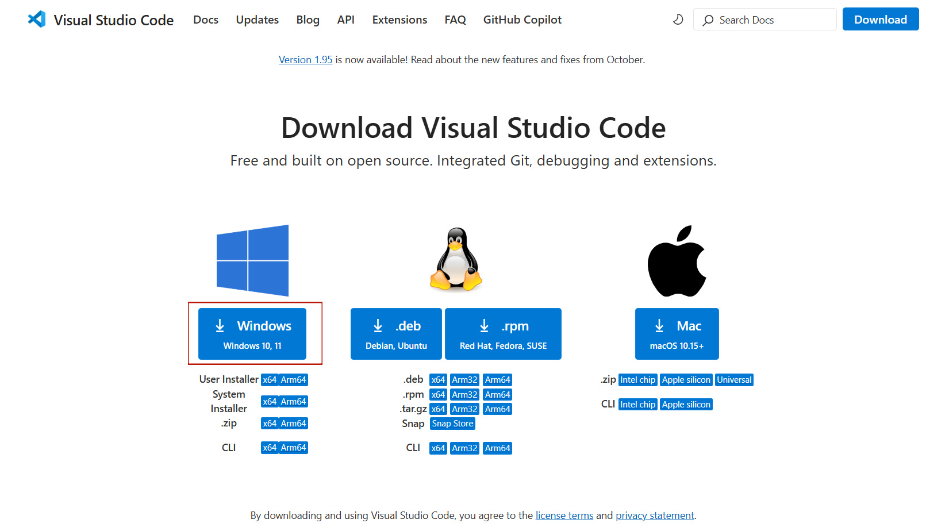This screenshot has width=949, height=527.
Task: Choose the Mac .zip Universal build
Action: 734,380
